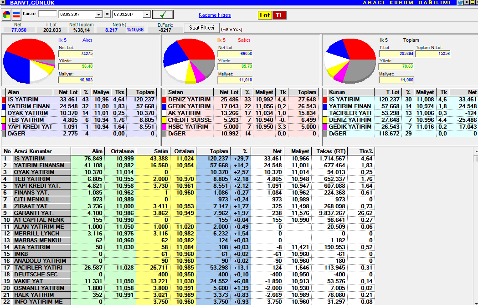Click the Saat Filtresi button

pyautogui.click(x=201, y=28)
